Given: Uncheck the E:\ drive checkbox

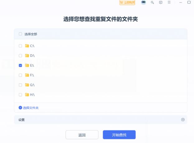Looking at the screenshot, I should (x=21, y=65).
